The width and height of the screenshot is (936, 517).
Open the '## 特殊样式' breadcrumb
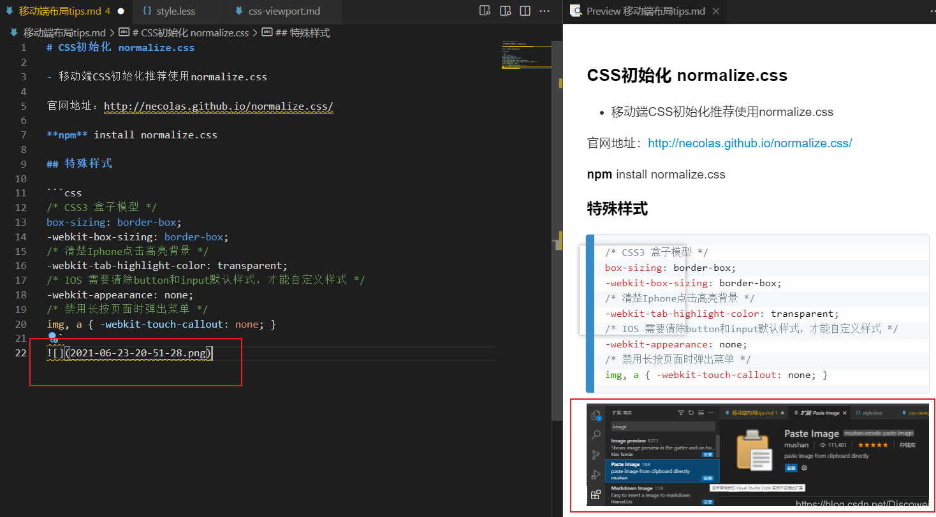point(296,33)
